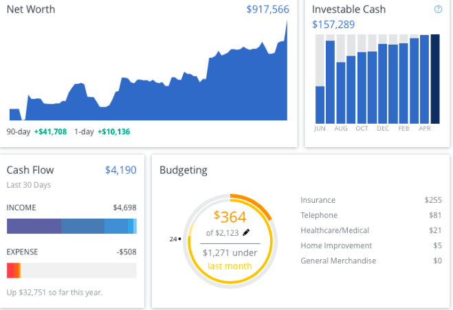This screenshot has width=453, height=310.
Task: Select the General Merchandise category row
Action: click(x=371, y=261)
